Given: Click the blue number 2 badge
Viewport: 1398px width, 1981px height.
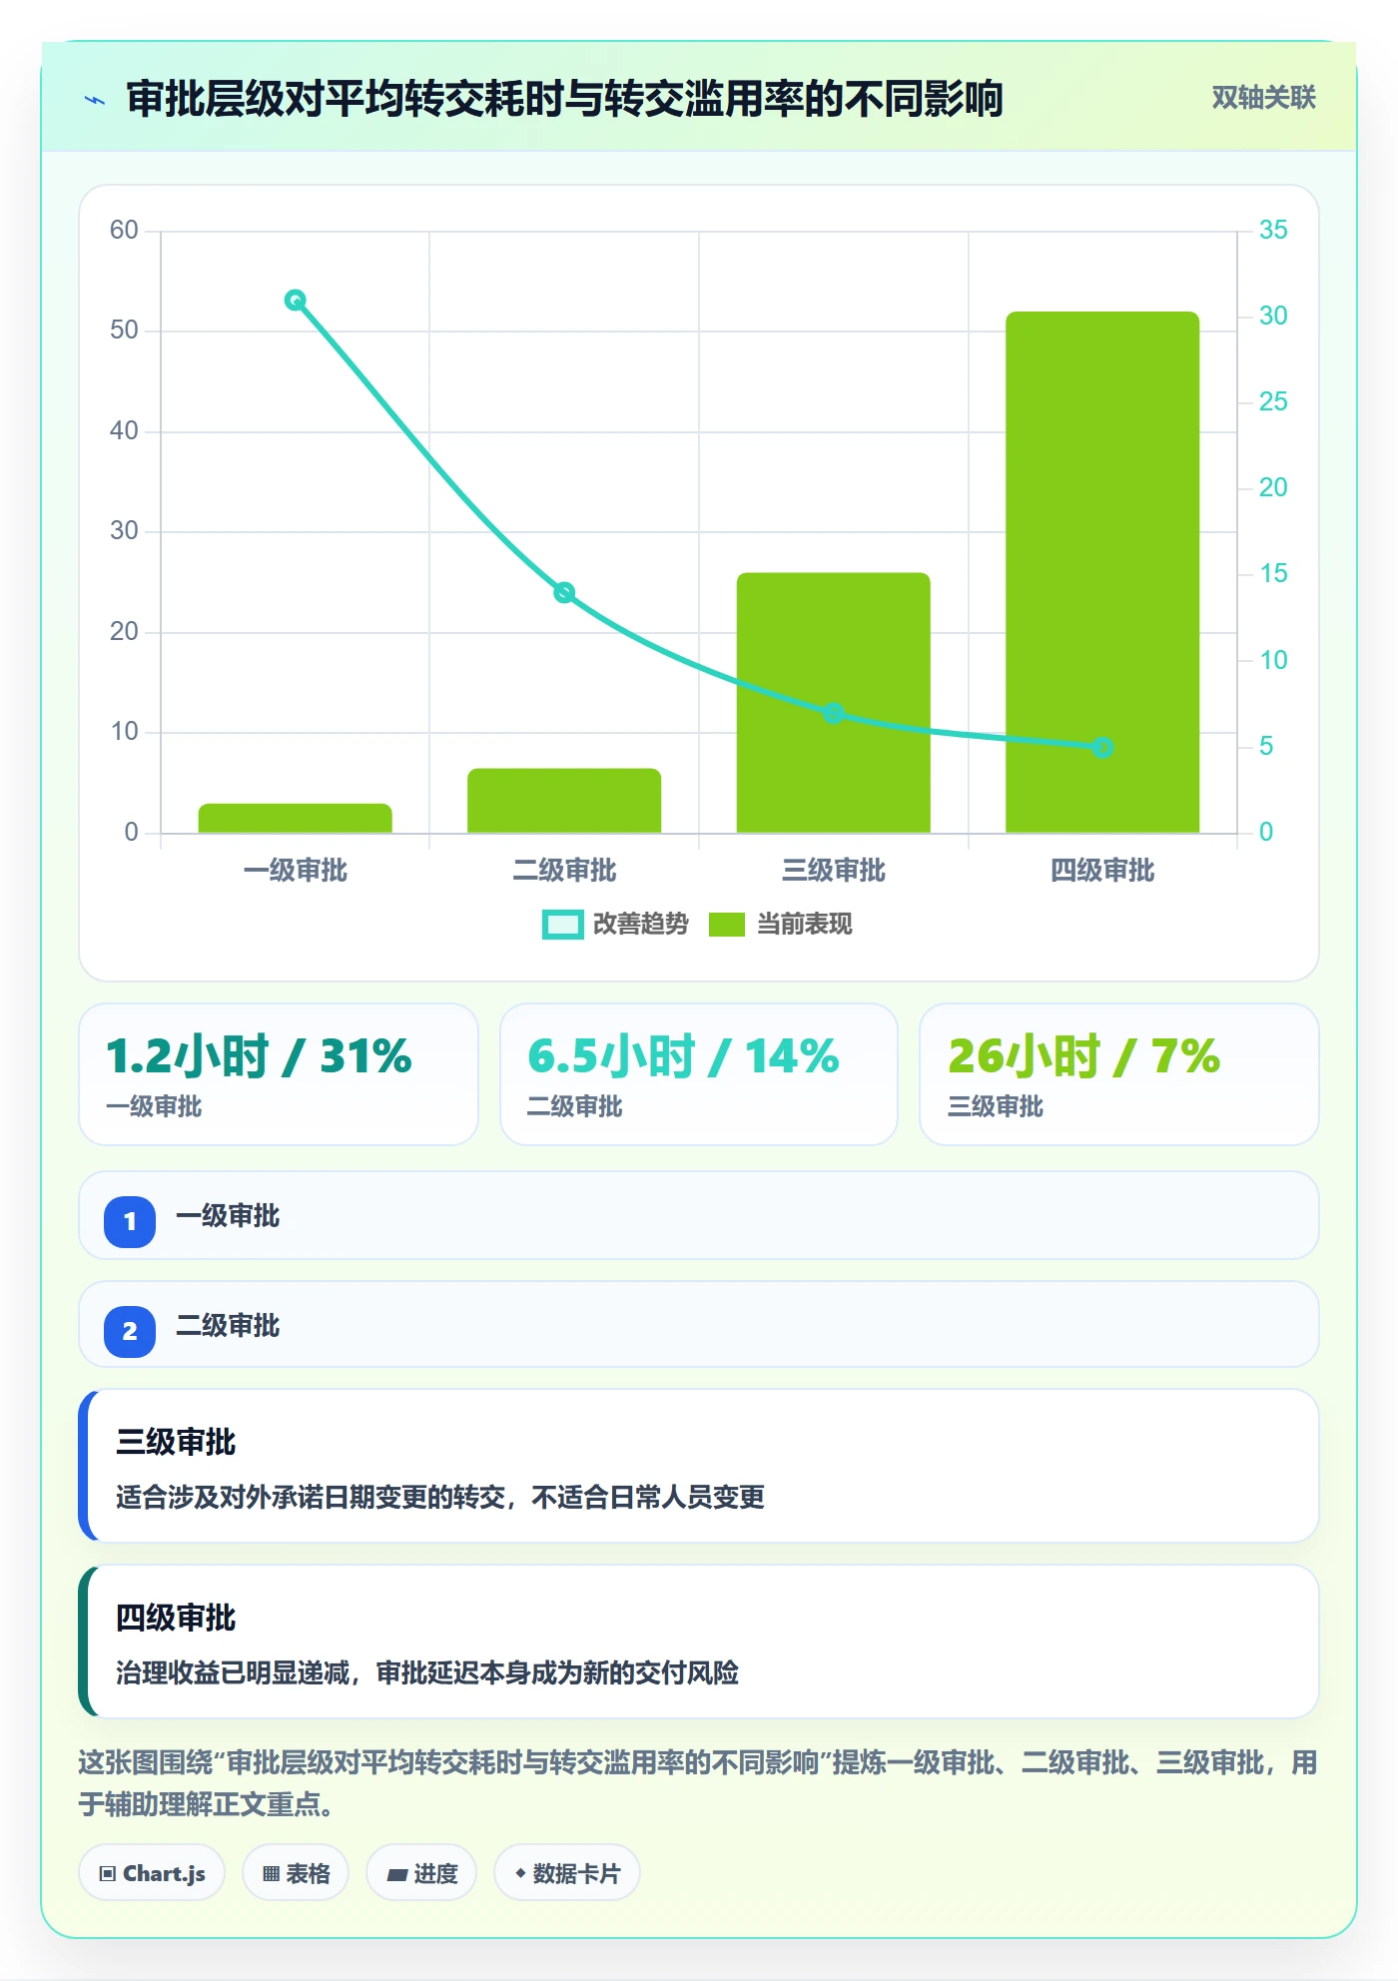Looking at the screenshot, I should (x=130, y=1331).
